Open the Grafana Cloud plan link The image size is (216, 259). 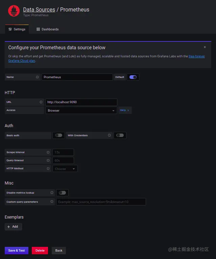22,61
